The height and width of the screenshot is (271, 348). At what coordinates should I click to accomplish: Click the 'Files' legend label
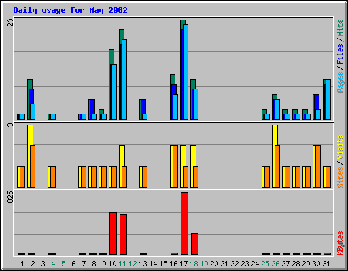tap(340, 54)
